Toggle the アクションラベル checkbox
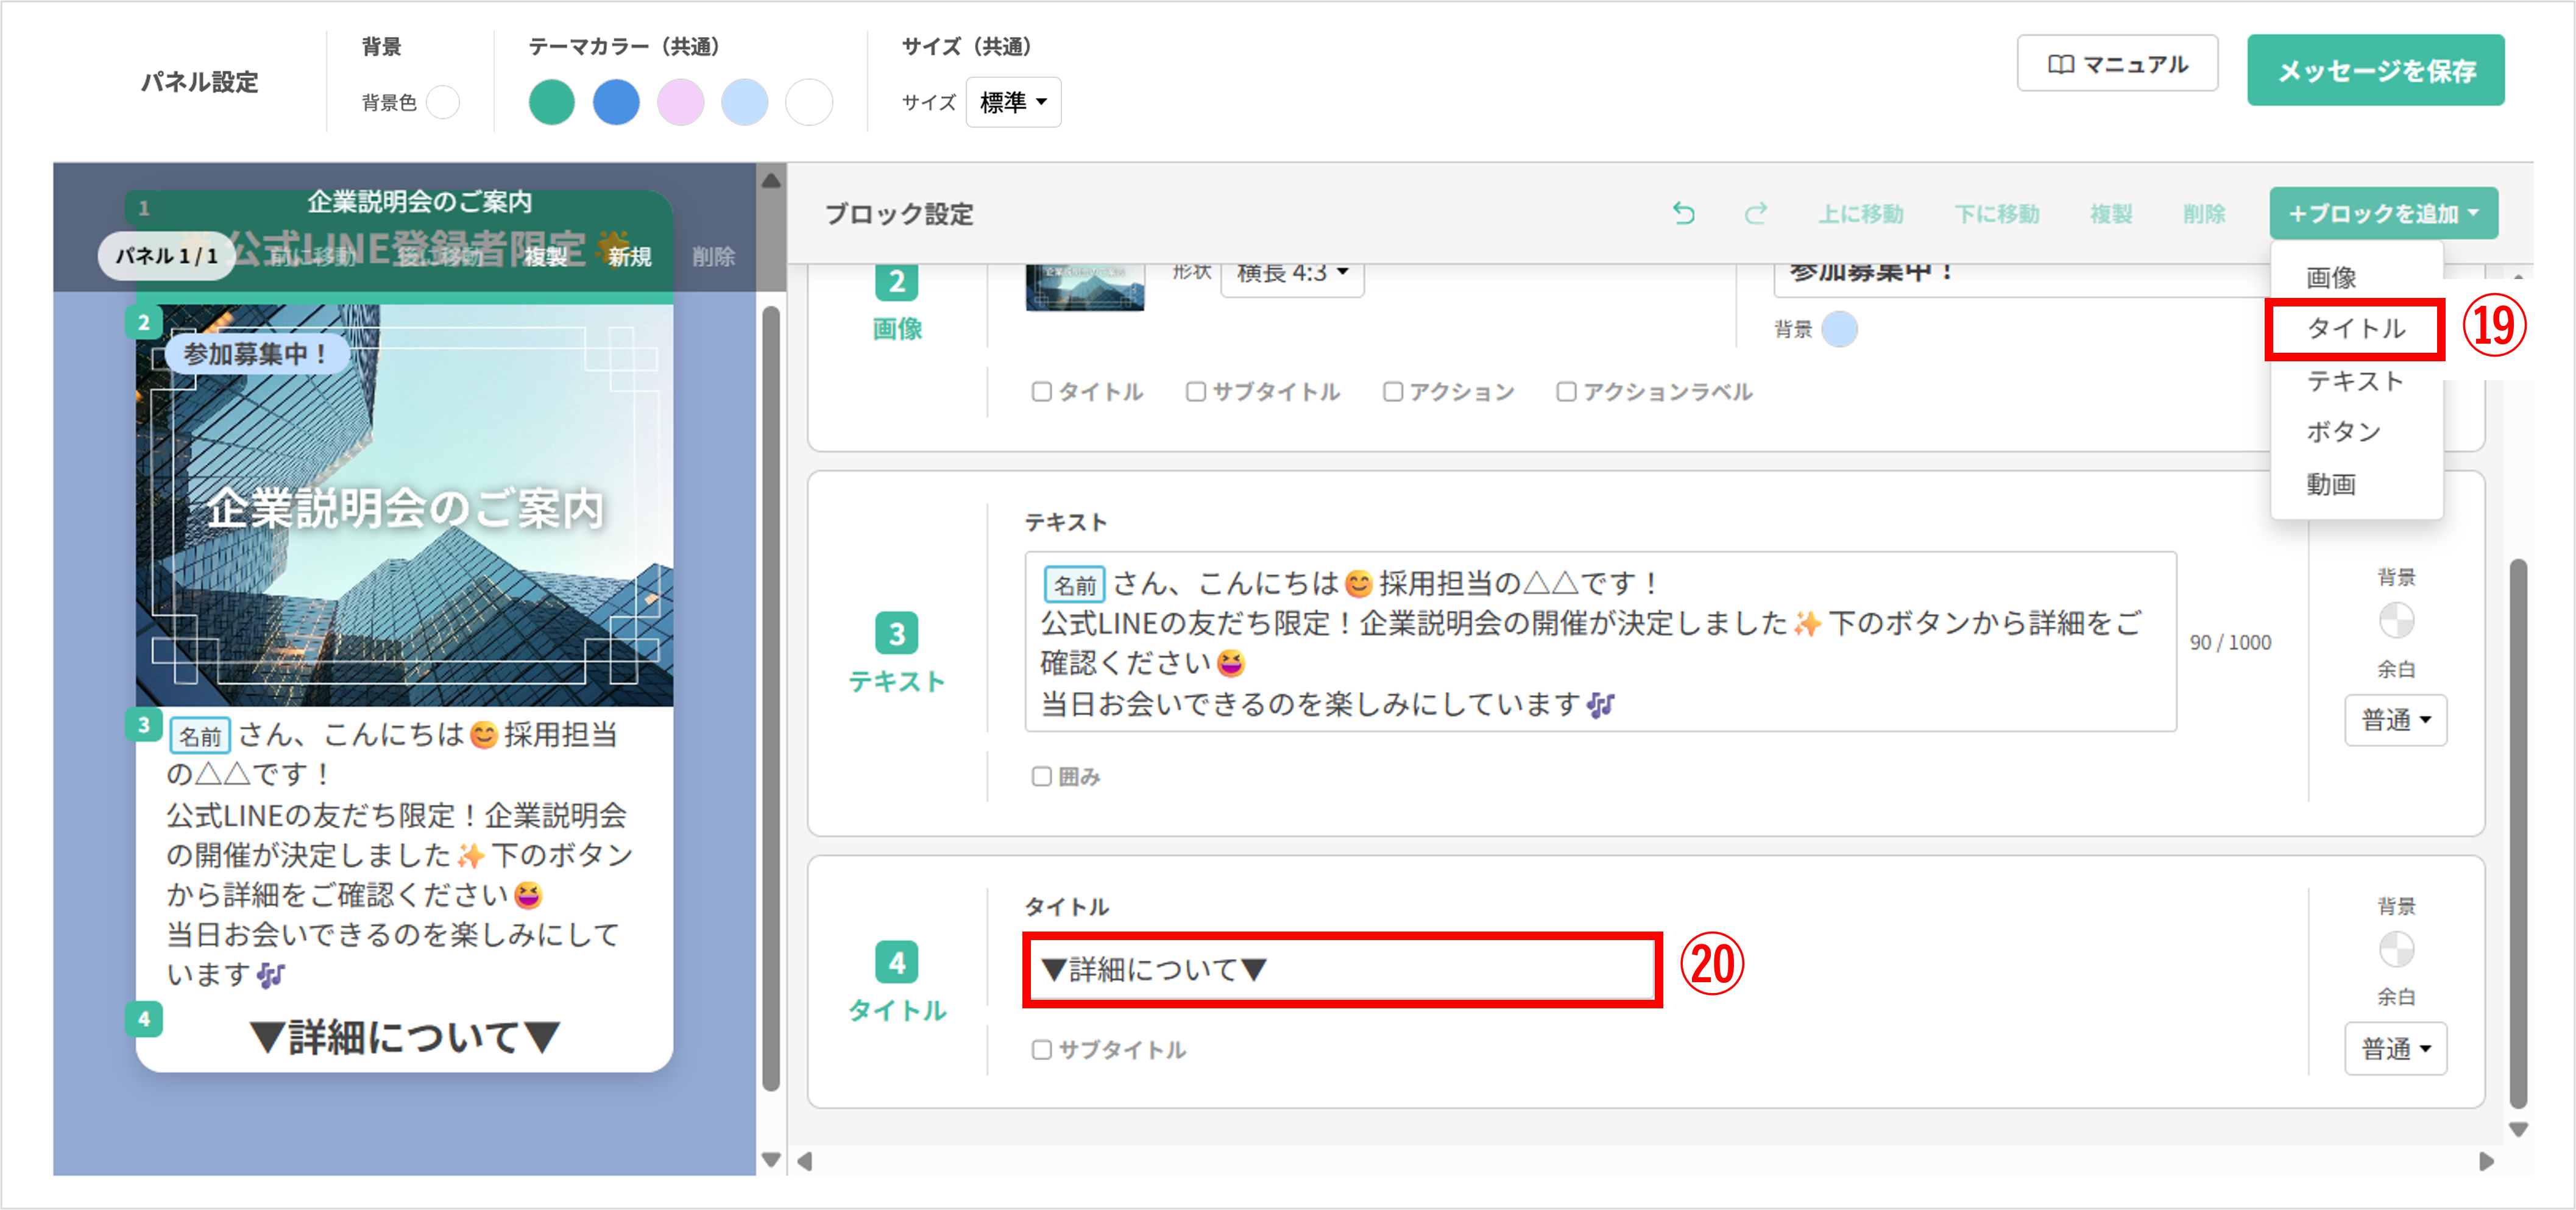 [1566, 392]
